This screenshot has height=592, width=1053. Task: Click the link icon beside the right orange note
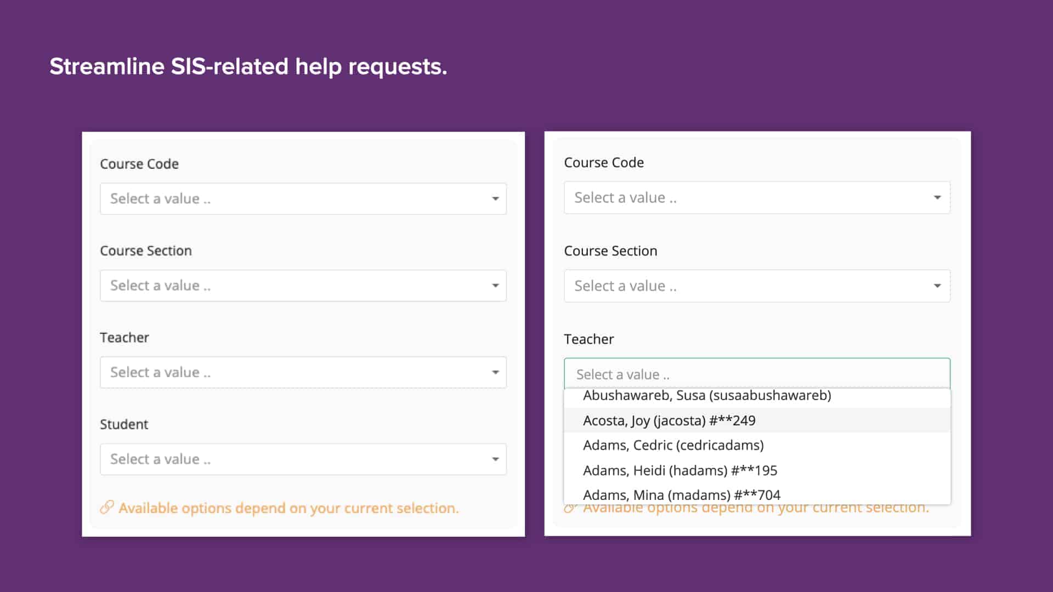tap(571, 507)
